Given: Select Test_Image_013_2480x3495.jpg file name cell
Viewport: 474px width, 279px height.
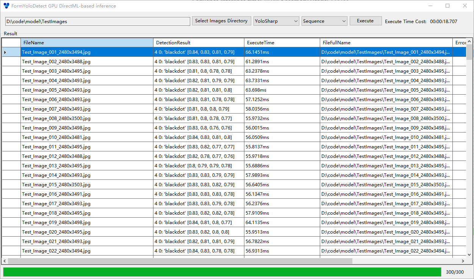Looking at the screenshot, I should pos(87,166).
